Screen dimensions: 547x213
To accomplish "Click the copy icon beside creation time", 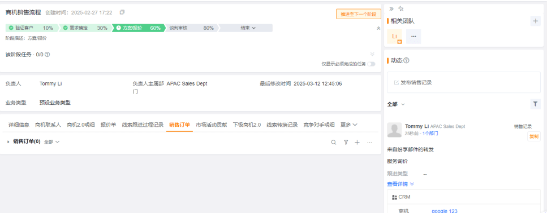I will coord(122,12).
